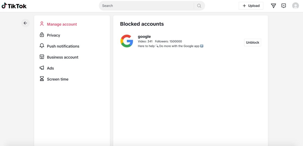The image size is (303, 146).
Task: Click the TikTok logo in the header
Action: tap(14, 6)
